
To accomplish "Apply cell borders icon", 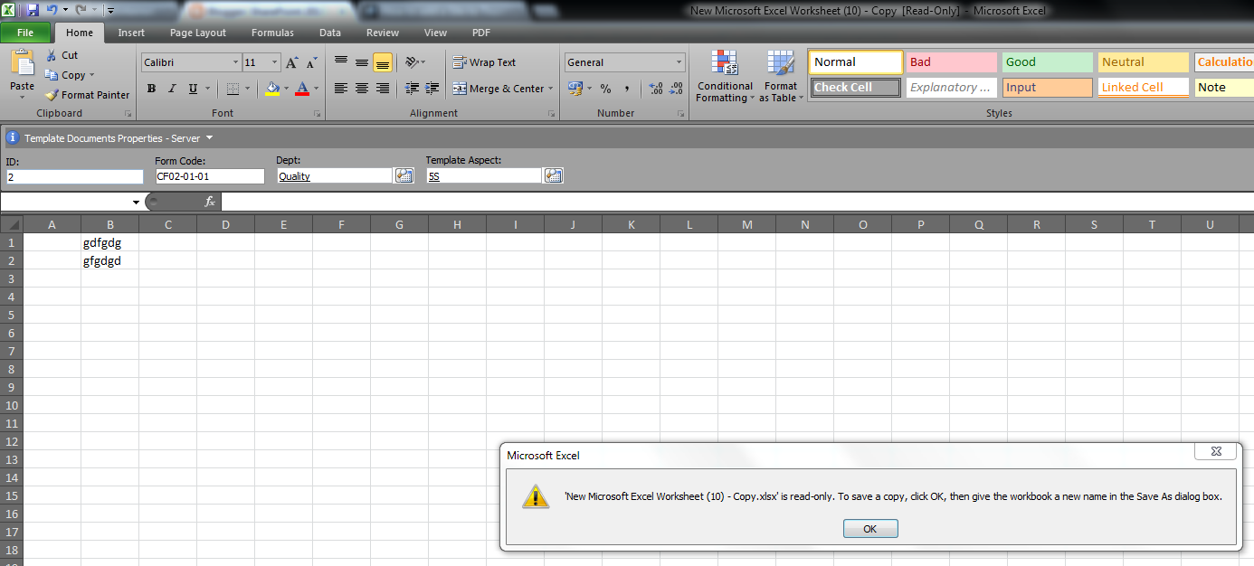I will [x=232, y=89].
